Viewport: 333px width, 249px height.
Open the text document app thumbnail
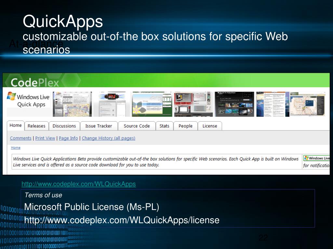click(273, 104)
